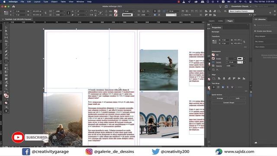This screenshot has width=277, height=156.
Task: Enable the Auto-Fit checkbox
Action: (x=183, y=15)
